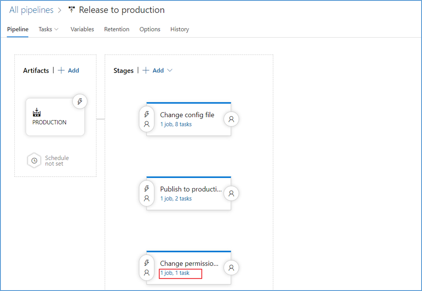Open post-deployment conditions for Publish to production
Screen dimensions: 422x291
point(231,194)
